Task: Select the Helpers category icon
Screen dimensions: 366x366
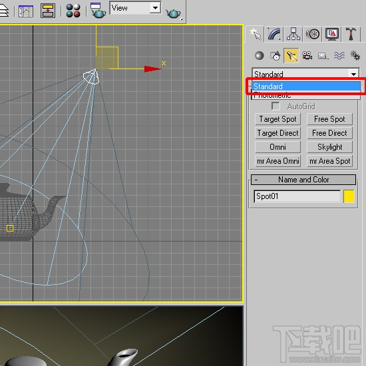Action: pyautogui.click(x=323, y=56)
